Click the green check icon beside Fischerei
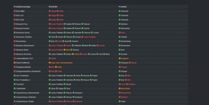Screen dimensions: 209x105 click(x=15, y=84)
